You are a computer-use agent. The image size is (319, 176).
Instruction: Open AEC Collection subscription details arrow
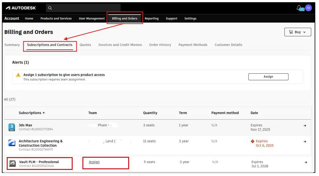coord(305,142)
